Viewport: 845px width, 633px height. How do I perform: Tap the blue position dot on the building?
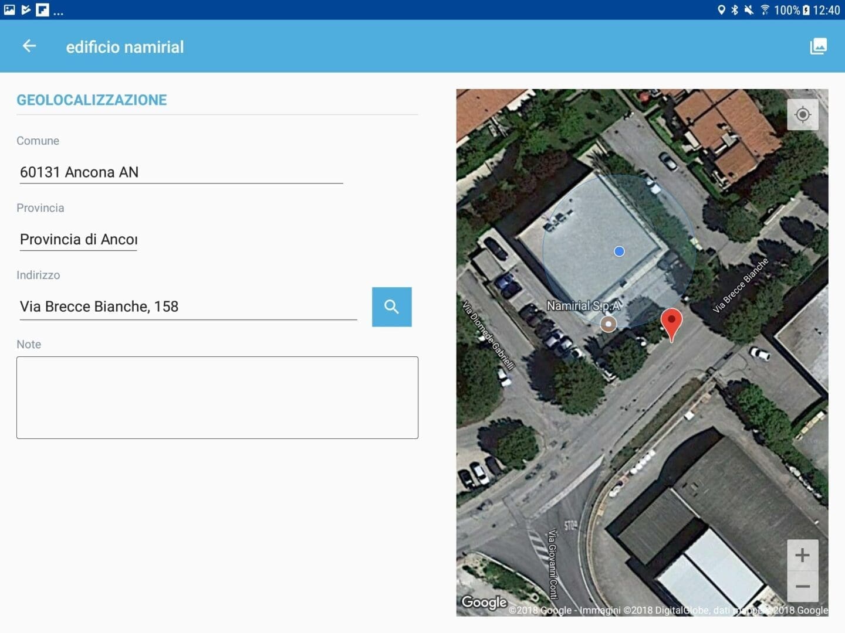click(619, 251)
